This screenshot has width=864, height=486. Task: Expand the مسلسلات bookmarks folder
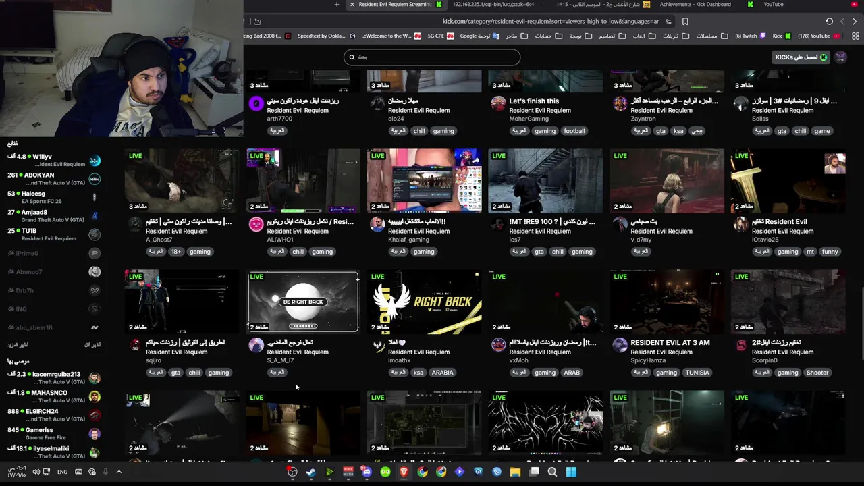click(711, 36)
